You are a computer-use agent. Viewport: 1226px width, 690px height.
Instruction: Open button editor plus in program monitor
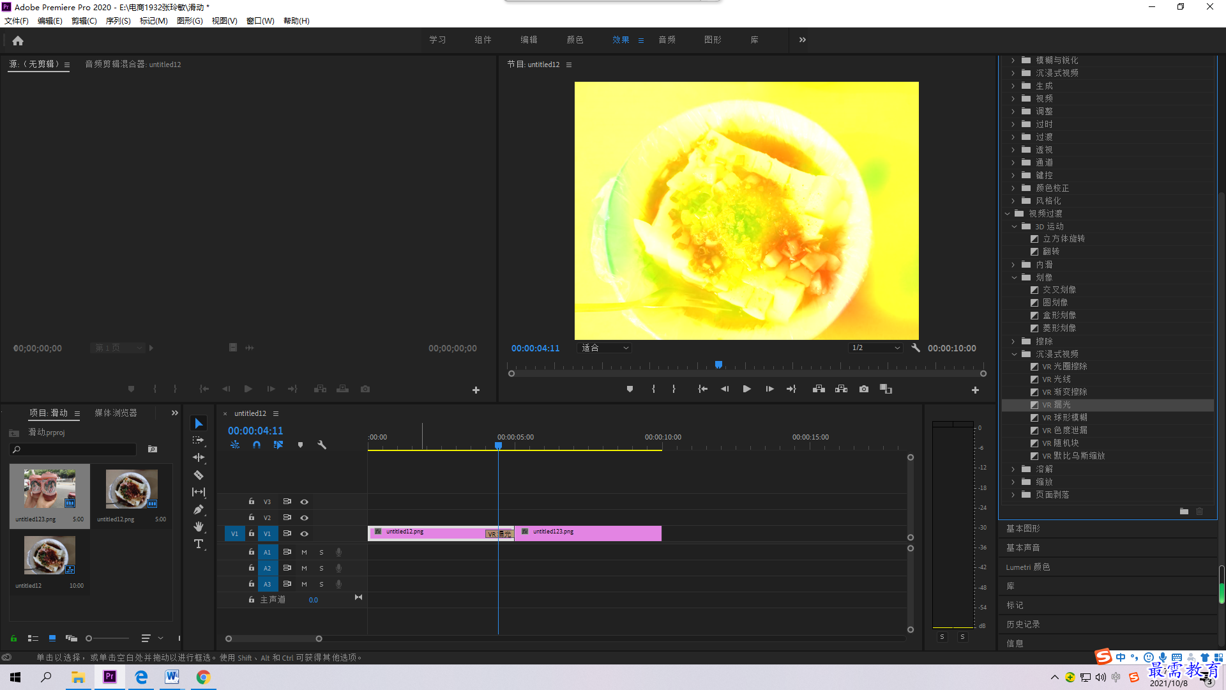[x=975, y=390]
